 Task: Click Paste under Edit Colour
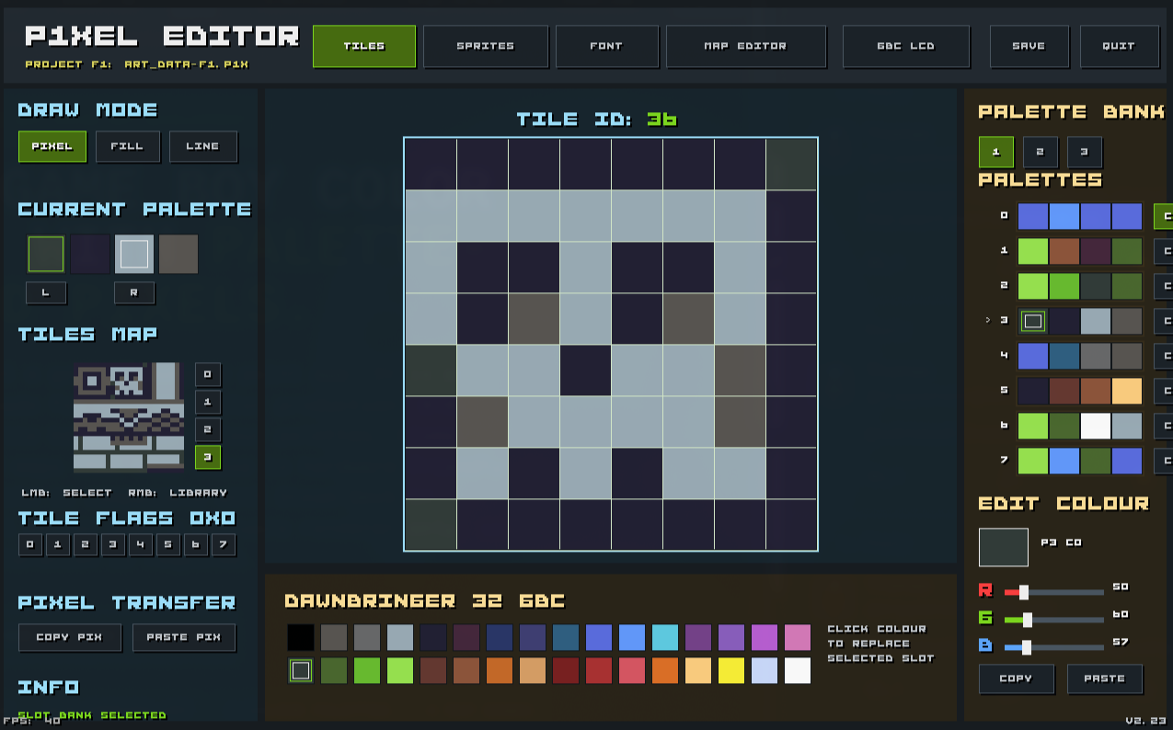click(1105, 679)
